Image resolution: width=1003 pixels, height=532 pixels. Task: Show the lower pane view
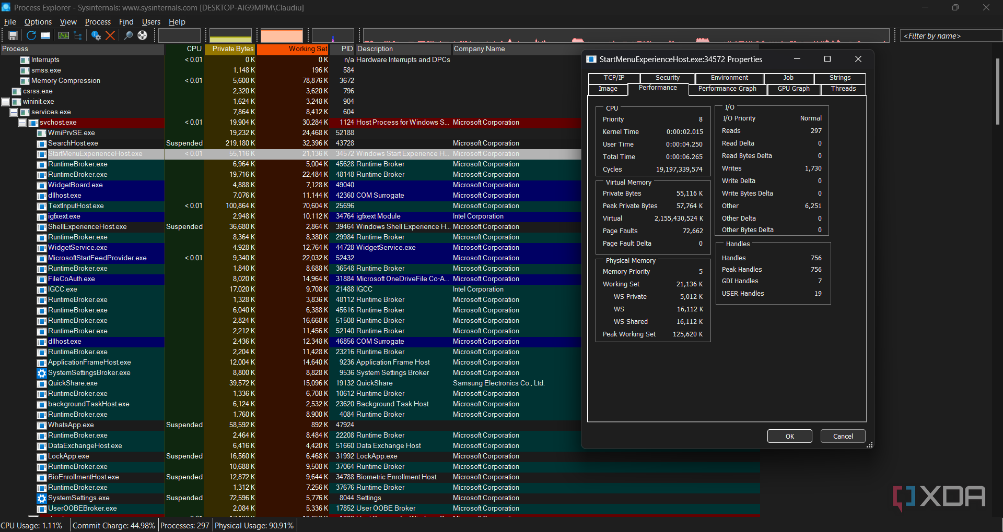point(45,35)
